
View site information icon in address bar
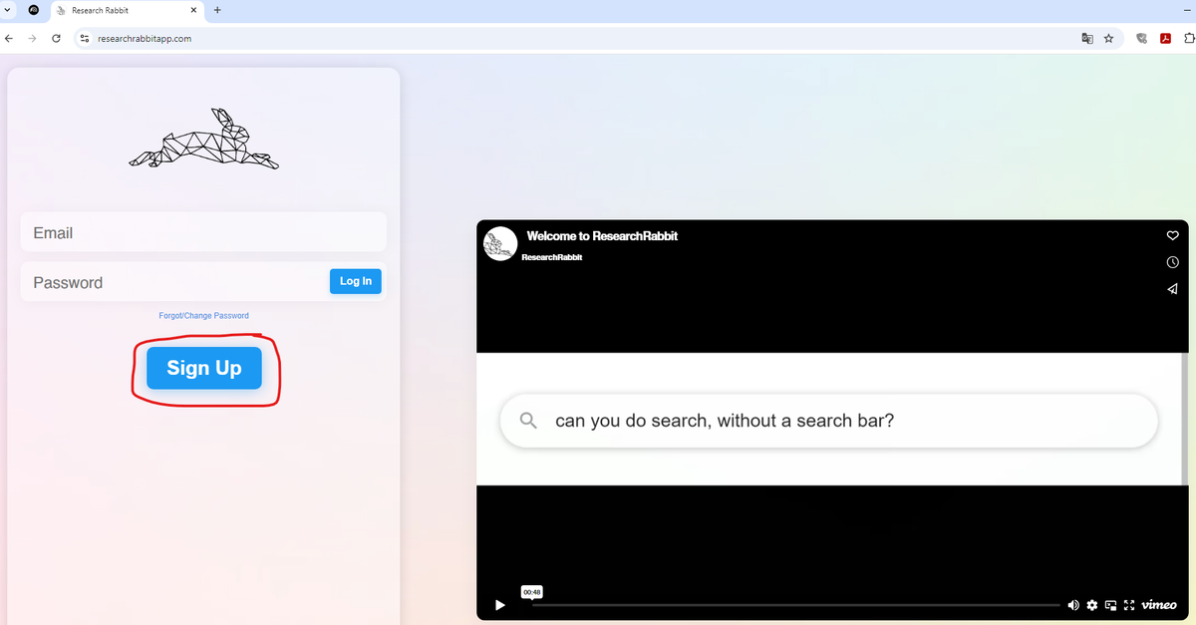click(x=85, y=39)
